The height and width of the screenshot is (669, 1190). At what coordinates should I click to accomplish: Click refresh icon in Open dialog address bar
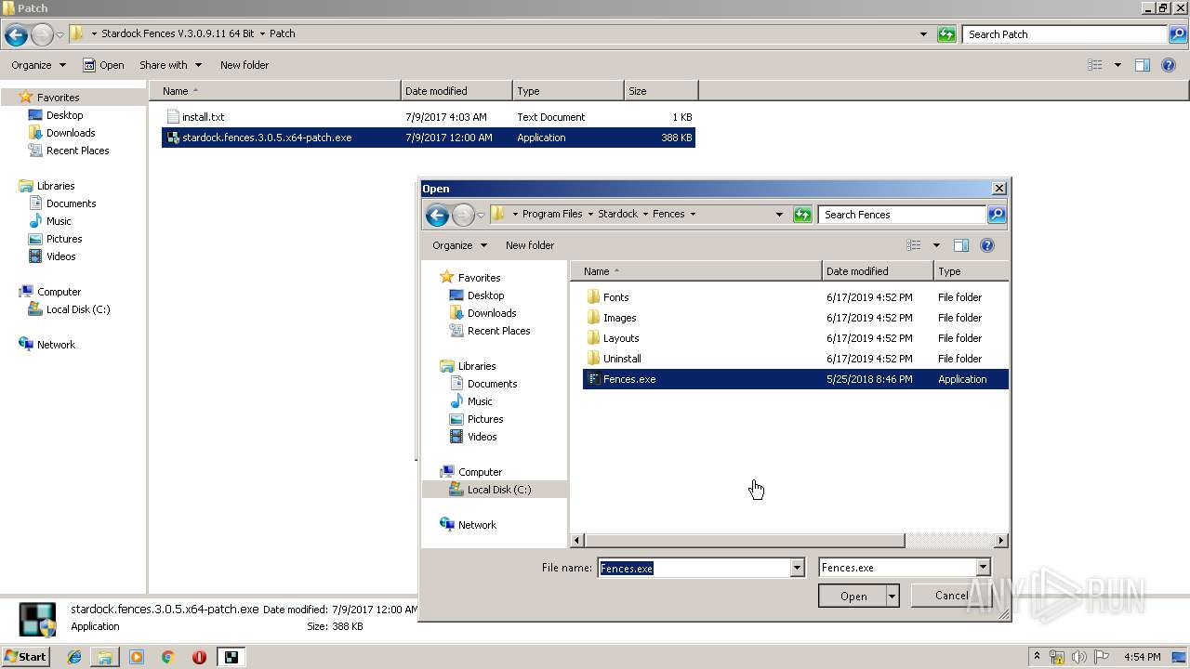[802, 215]
